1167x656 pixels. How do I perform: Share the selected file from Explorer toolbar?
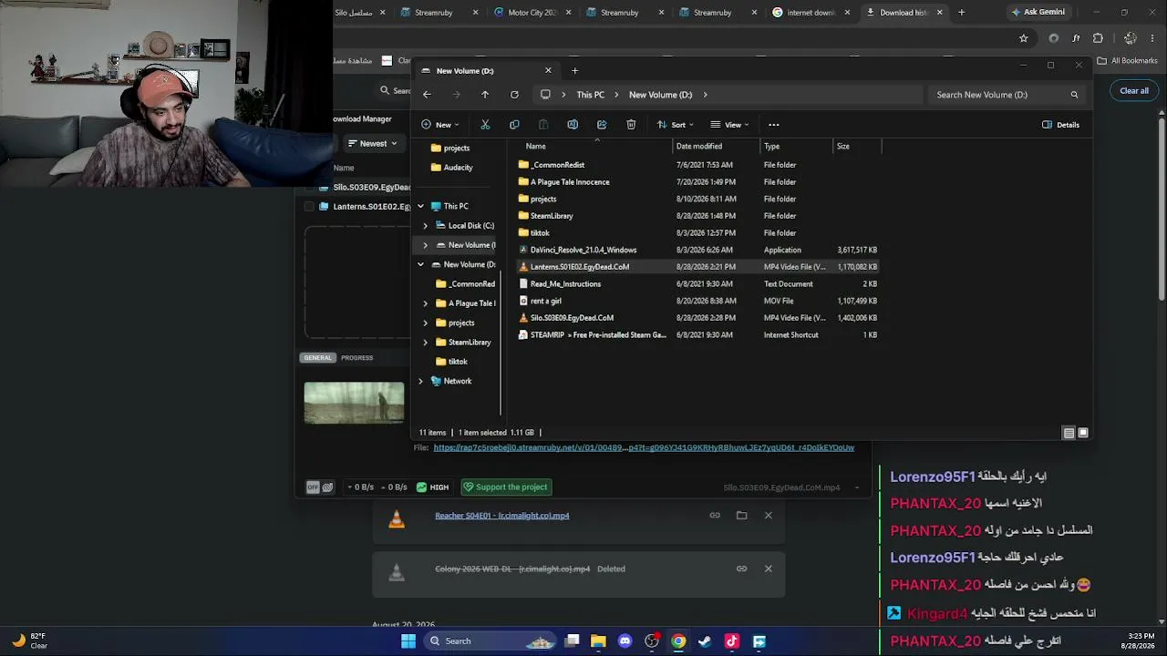click(x=602, y=125)
